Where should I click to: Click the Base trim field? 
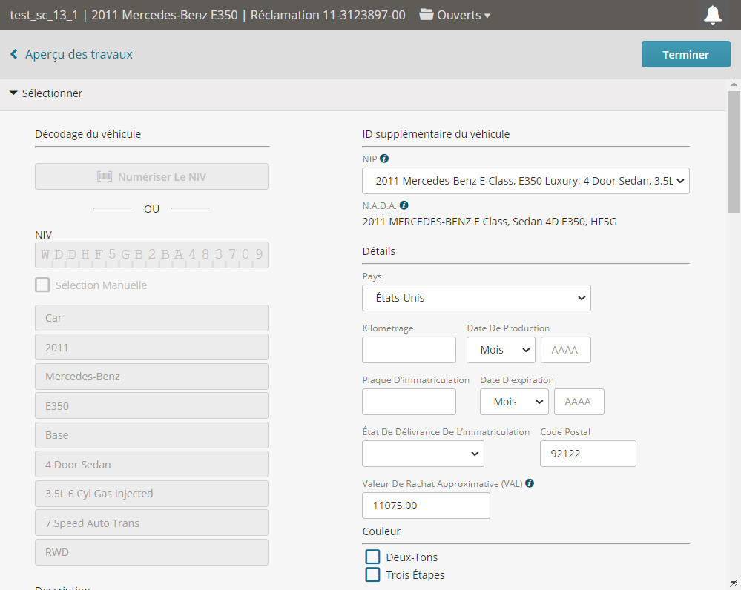[152, 435]
